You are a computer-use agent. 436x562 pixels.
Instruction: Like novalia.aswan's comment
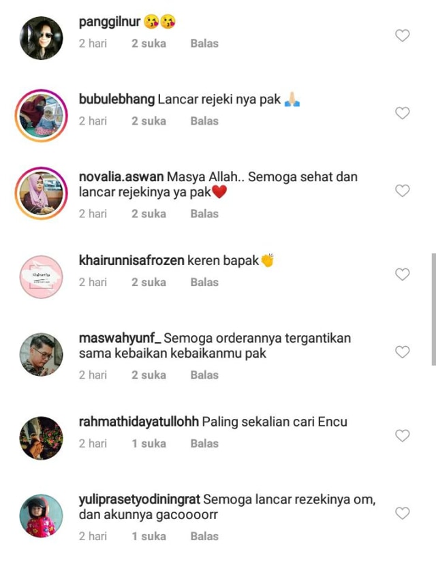403,191
